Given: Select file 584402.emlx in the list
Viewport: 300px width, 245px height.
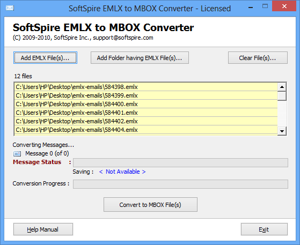Looking at the screenshot, I should (146, 121).
